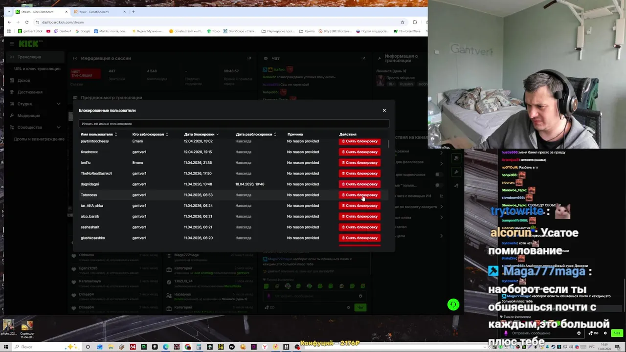626x352 pixels.
Task: Open a new browser tab
Action: point(133,12)
